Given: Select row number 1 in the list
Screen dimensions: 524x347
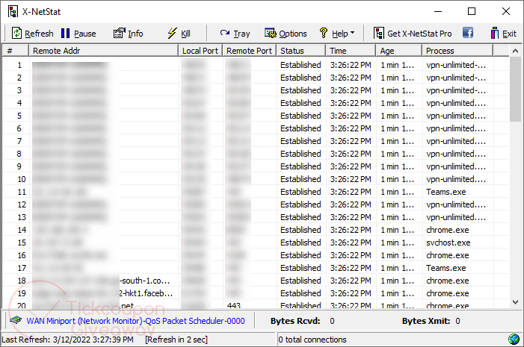Looking at the screenshot, I should tap(19, 65).
